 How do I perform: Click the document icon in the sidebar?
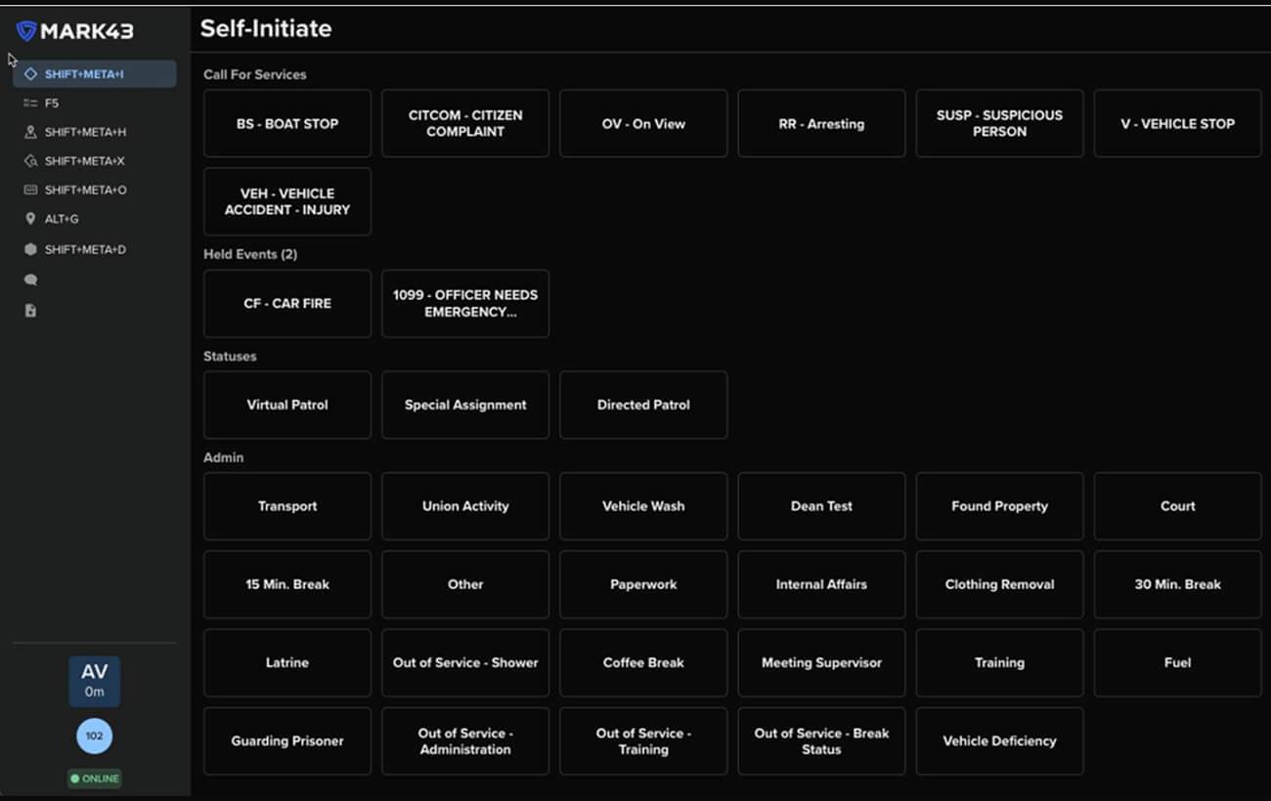tap(30, 311)
